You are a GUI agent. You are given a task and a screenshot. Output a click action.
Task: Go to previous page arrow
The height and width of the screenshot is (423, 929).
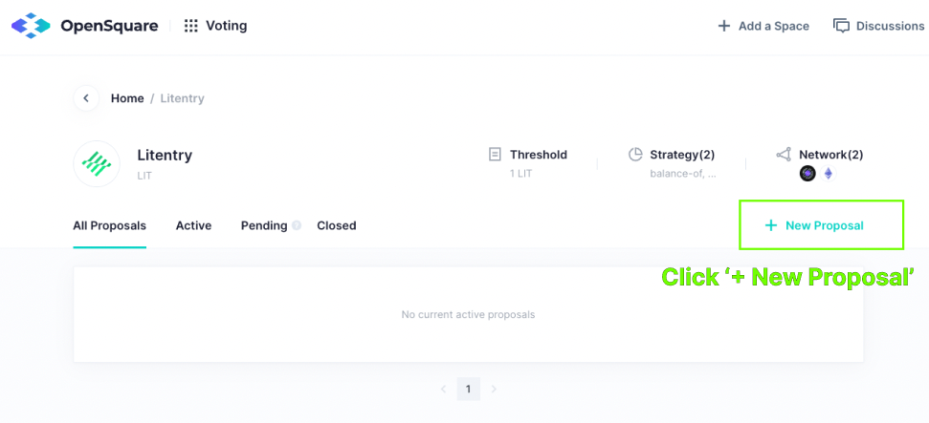pyautogui.click(x=443, y=389)
